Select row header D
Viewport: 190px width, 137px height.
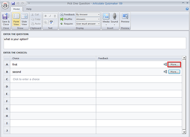tap(7, 87)
